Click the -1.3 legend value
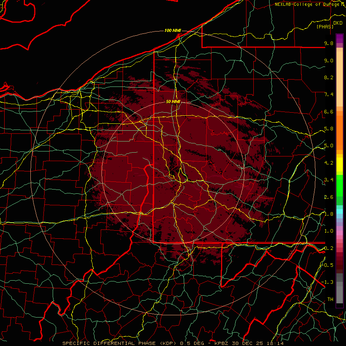 (328, 282)
